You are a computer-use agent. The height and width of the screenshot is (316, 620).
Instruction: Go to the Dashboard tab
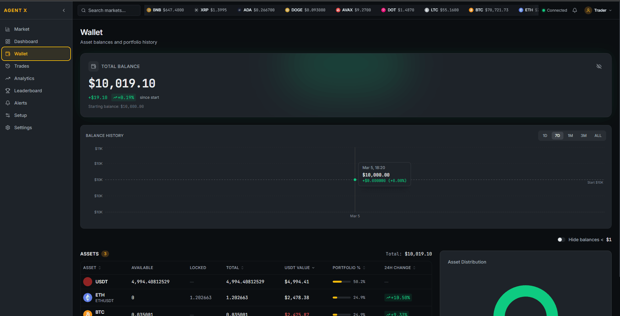click(x=26, y=41)
